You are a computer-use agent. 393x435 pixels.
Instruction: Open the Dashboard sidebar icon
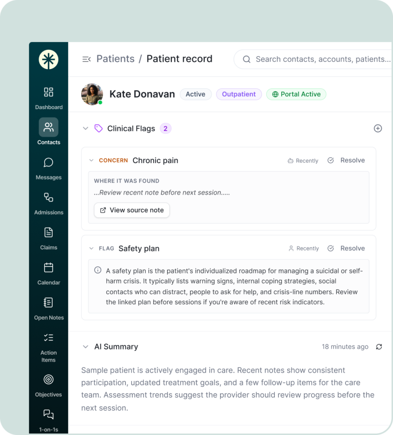click(x=48, y=92)
